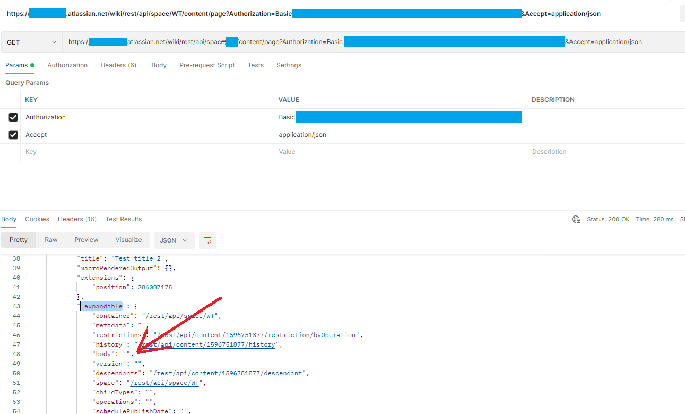Open the Test Results tab
The height and width of the screenshot is (414, 685).
pyautogui.click(x=123, y=219)
